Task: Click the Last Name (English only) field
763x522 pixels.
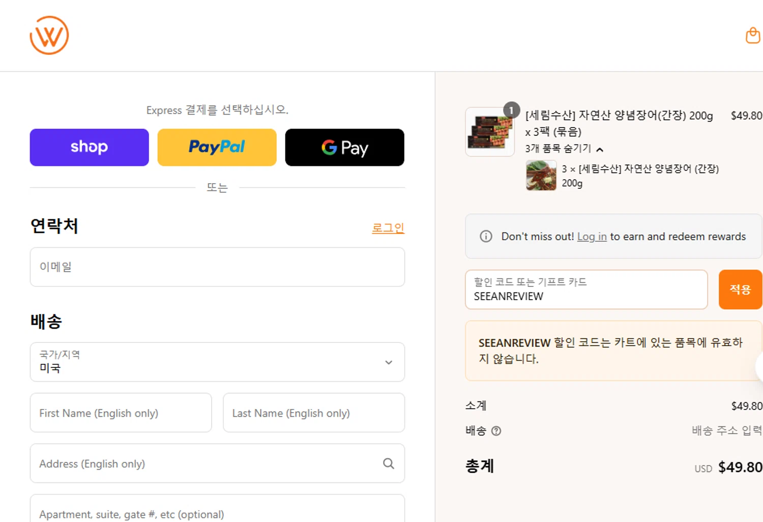Action: (x=314, y=413)
